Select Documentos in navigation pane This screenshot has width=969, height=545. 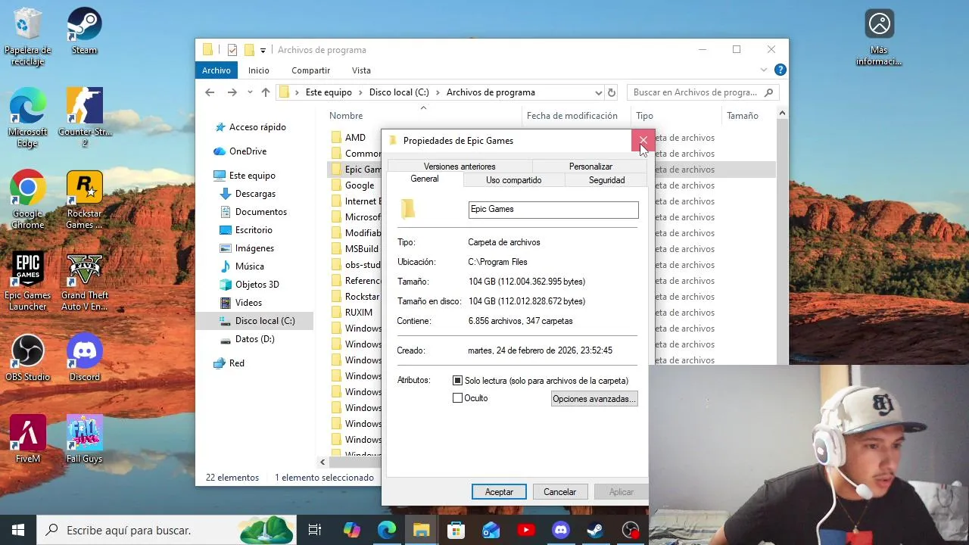point(260,212)
